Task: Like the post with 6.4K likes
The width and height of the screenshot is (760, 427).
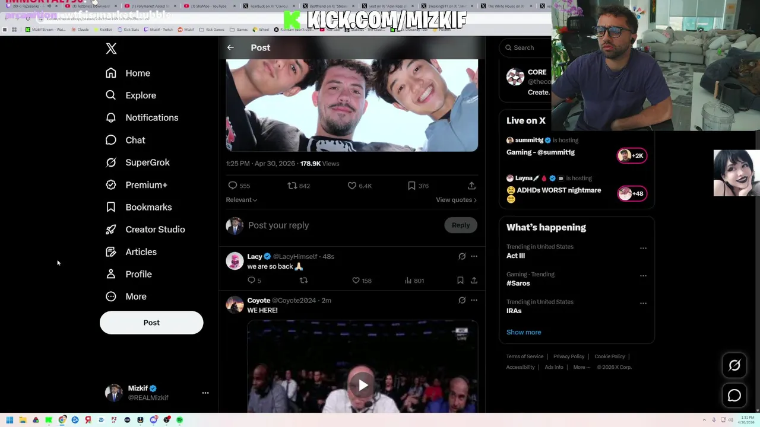Action: pyautogui.click(x=352, y=186)
